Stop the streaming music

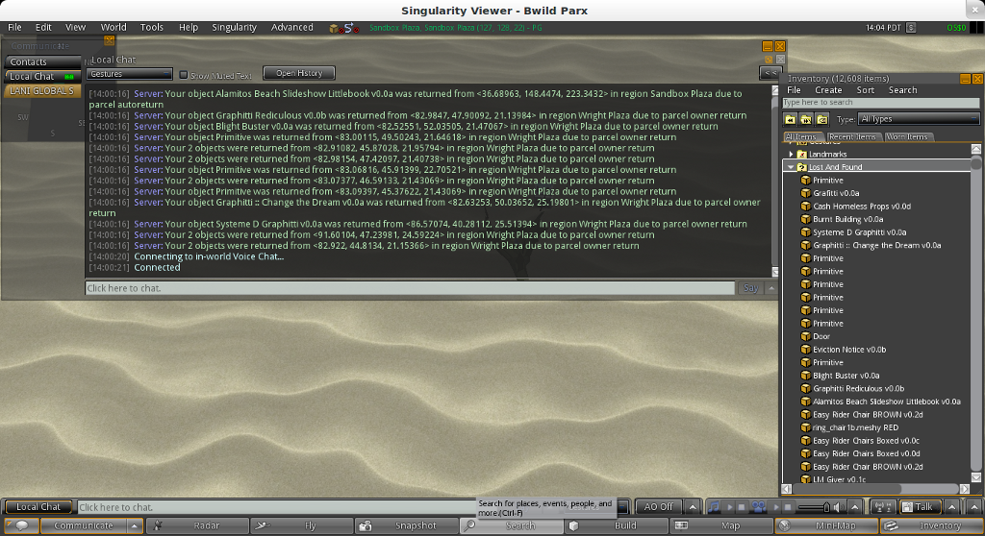click(742, 506)
